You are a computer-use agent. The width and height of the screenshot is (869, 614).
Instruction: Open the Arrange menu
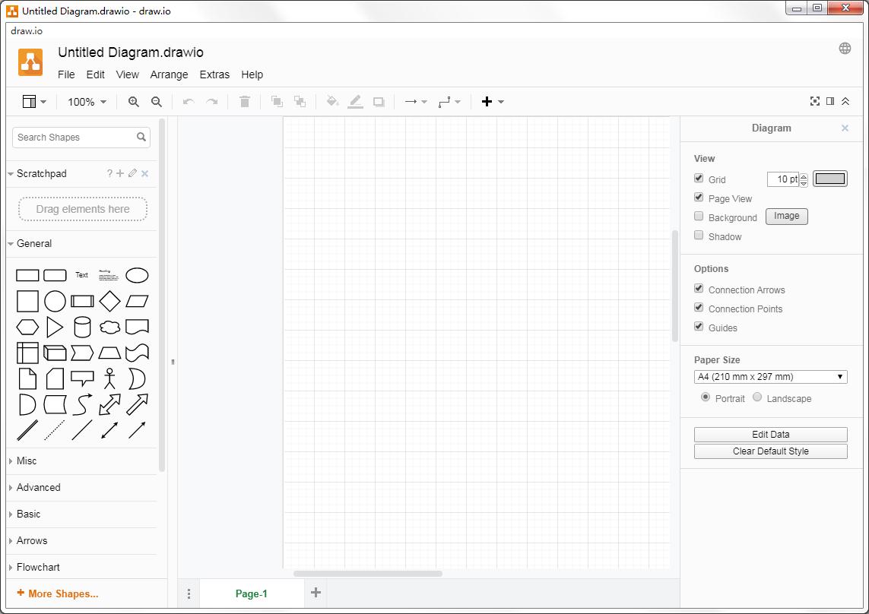click(169, 74)
